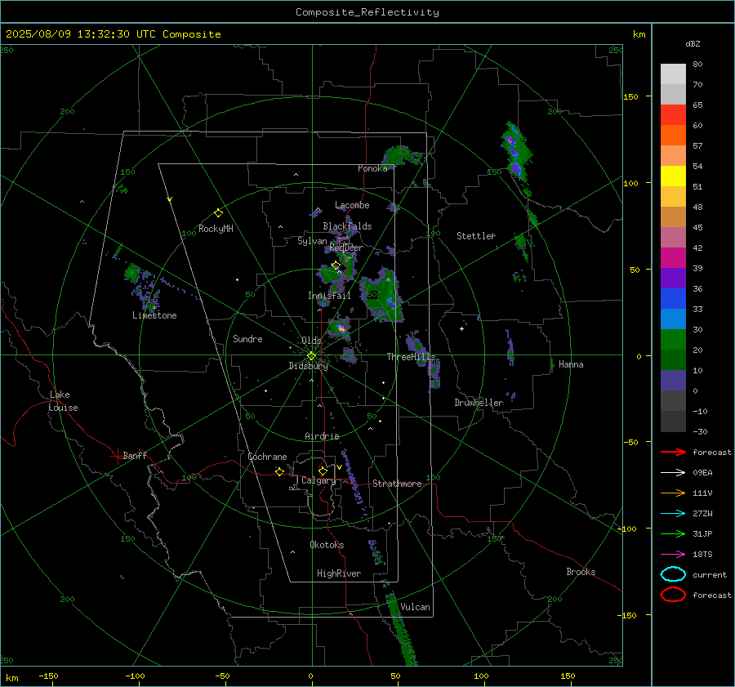Click the cyan 'current' ellipse legend icon
This screenshot has width=735, height=687.
tap(673, 574)
